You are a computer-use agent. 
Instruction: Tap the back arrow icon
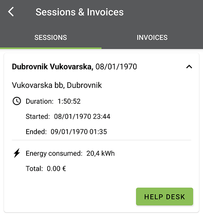(x=11, y=12)
